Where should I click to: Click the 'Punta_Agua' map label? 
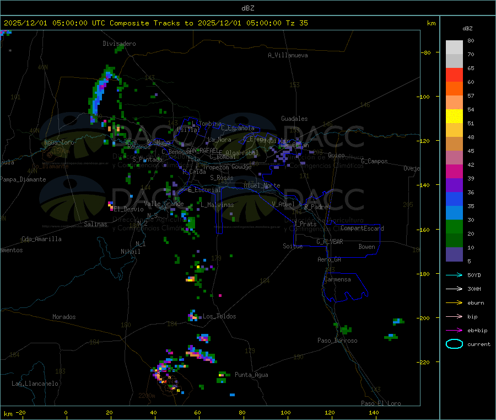(251, 375)
